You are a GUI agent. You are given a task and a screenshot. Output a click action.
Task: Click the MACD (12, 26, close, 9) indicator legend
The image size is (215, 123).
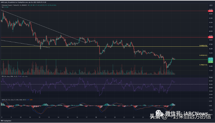coord(17,100)
